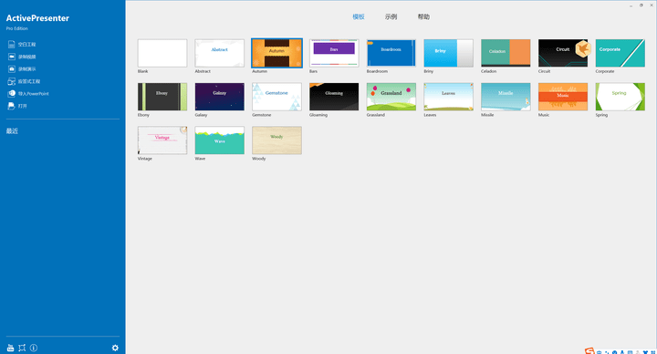The height and width of the screenshot is (354, 657).
Task: Pick the Celadon template thumbnail
Action: click(x=506, y=53)
